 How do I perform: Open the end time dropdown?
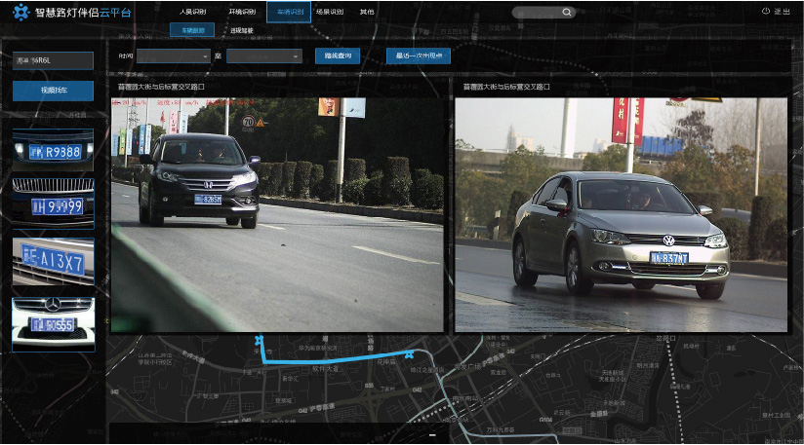pos(263,56)
